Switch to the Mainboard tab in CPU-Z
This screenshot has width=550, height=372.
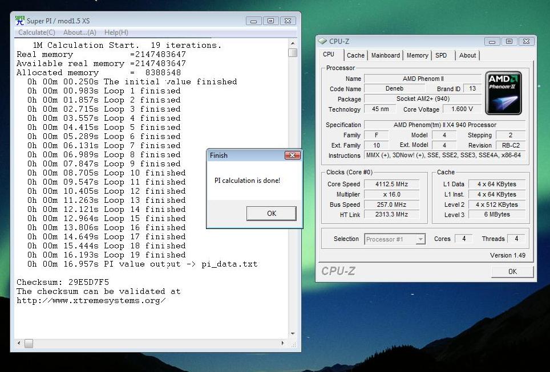[385, 55]
